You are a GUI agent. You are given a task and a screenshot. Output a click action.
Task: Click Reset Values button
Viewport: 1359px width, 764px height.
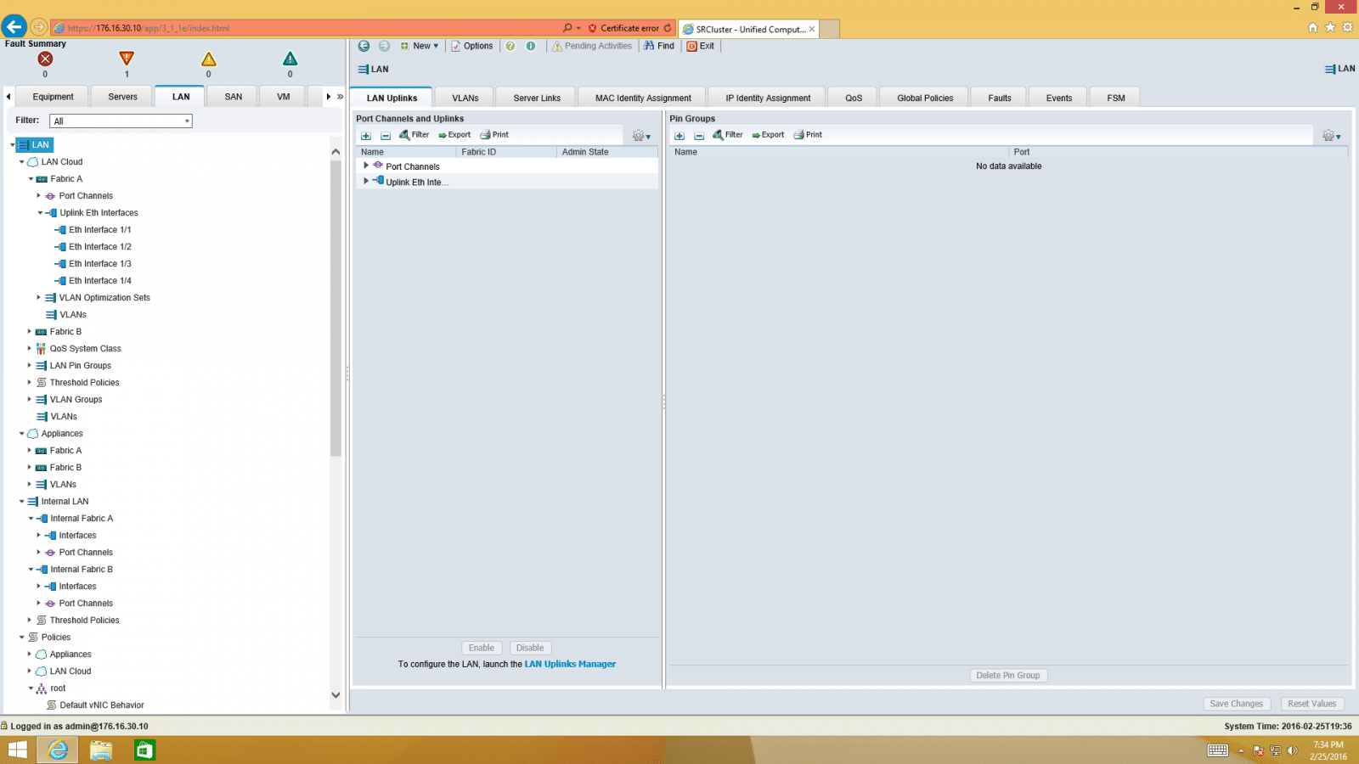point(1312,704)
